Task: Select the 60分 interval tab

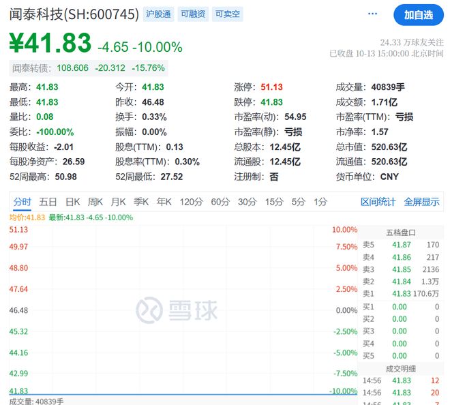Action: (220, 202)
